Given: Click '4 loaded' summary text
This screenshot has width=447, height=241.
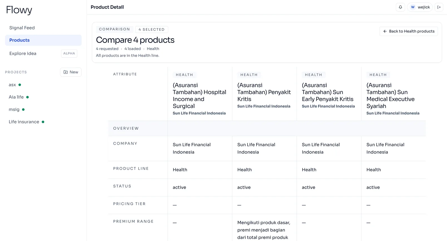Looking at the screenshot, I should pos(133,49).
